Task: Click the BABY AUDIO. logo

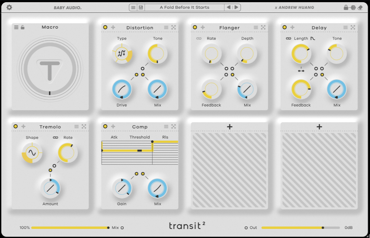Action: (68, 8)
